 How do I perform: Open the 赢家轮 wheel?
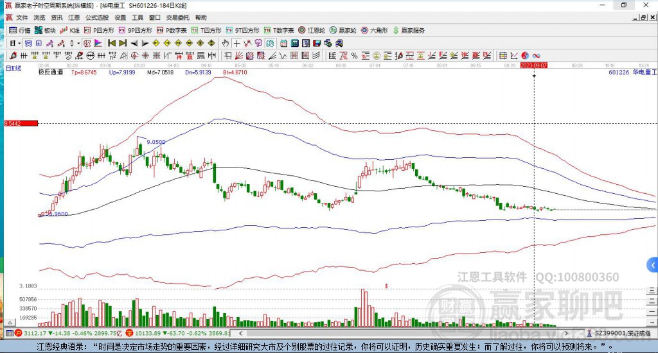pos(343,30)
